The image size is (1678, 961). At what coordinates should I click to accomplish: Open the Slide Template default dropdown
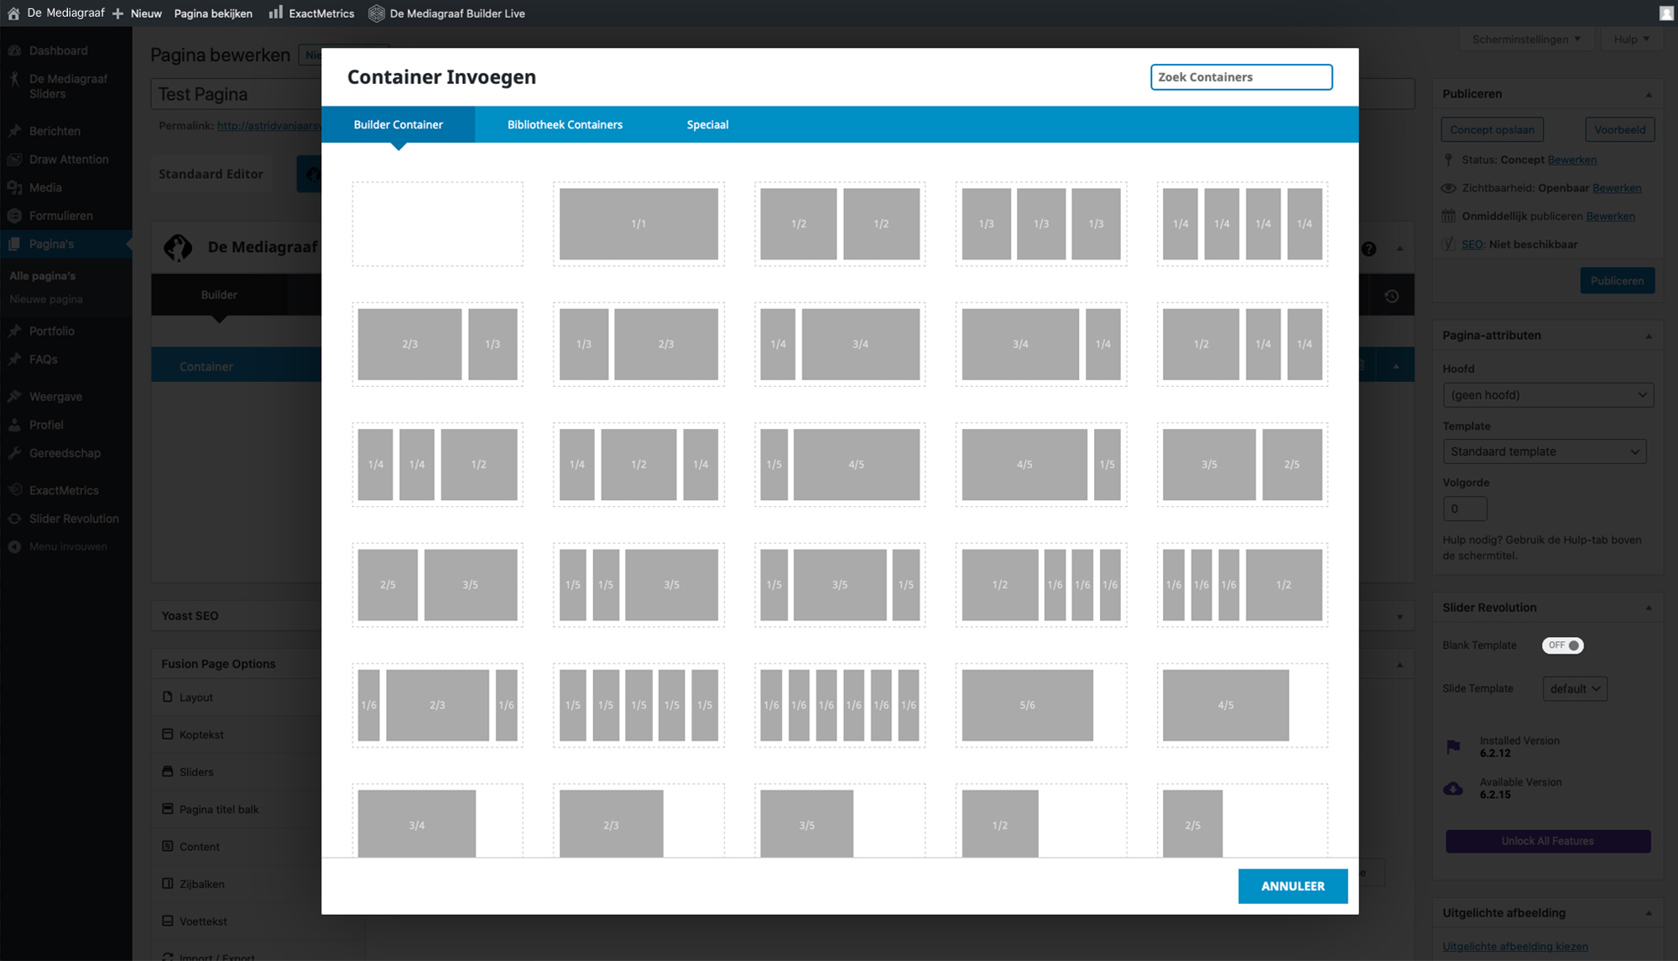[1575, 689]
